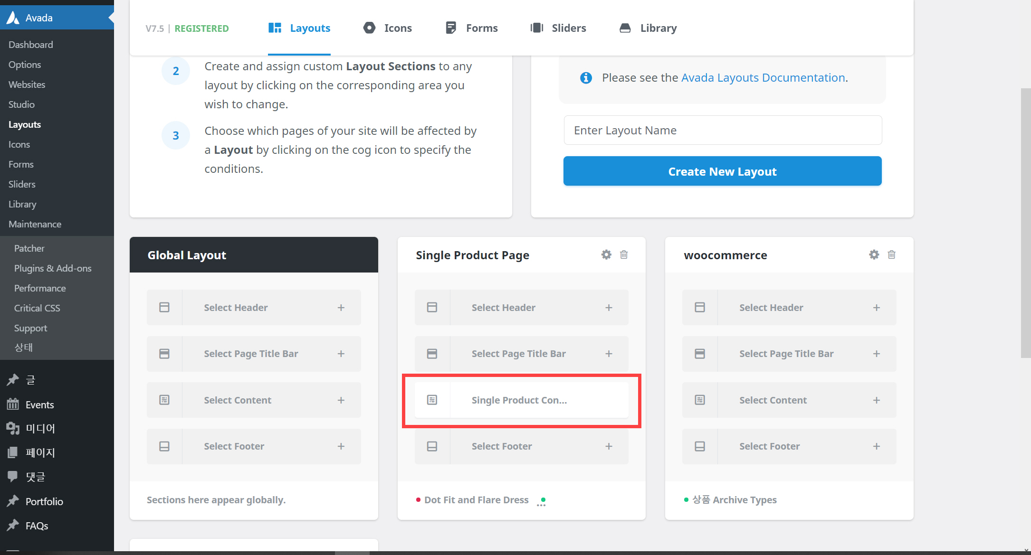Click the content icon in Single Product Con... row
1031x555 pixels.
pyautogui.click(x=432, y=400)
